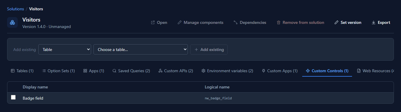Click the Web Resources file icon

[x=359, y=71]
